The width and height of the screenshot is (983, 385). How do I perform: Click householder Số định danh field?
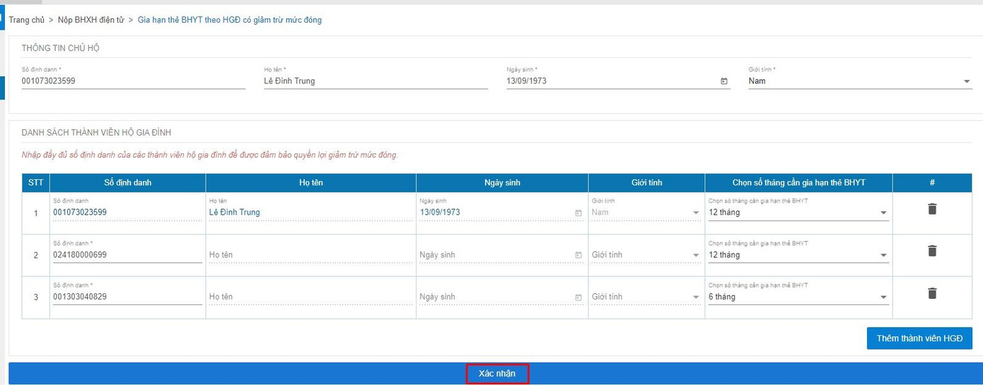(133, 81)
